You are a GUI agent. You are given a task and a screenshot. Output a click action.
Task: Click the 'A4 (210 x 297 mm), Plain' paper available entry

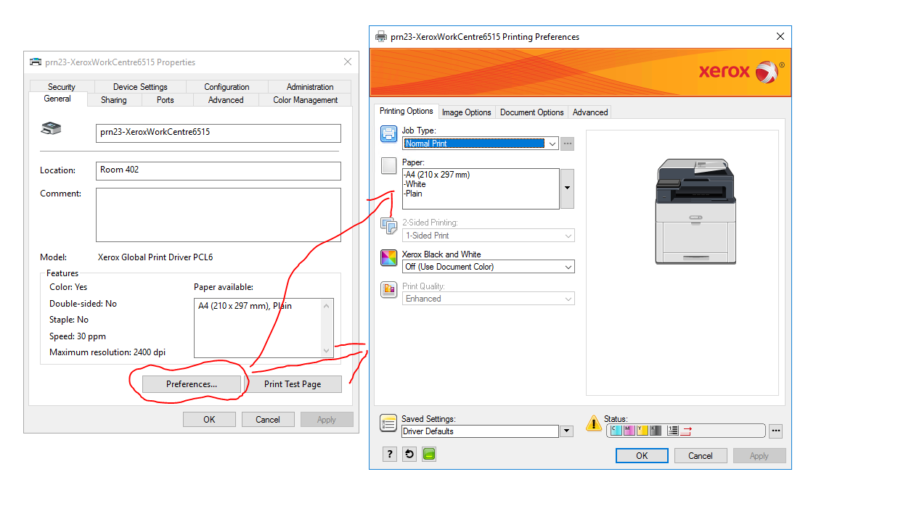tap(245, 306)
